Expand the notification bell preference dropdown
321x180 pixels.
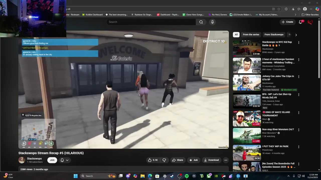tap(67, 160)
